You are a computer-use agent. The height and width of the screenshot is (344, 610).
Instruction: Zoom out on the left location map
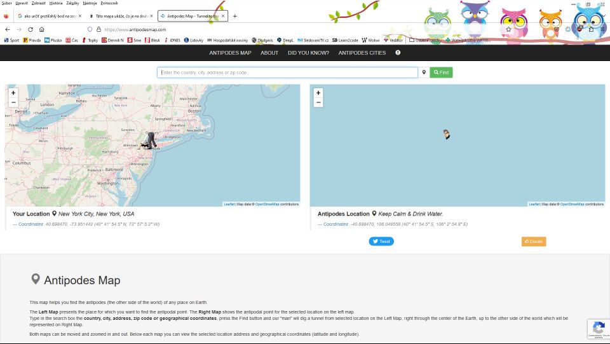click(x=13, y=102)
